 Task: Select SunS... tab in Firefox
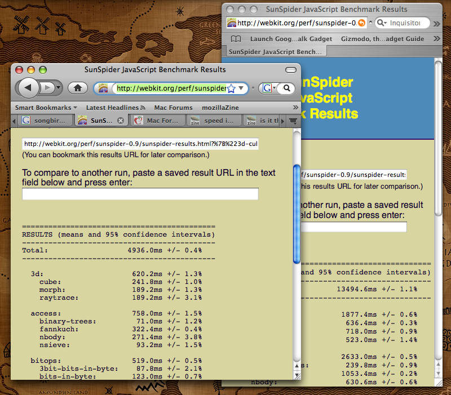(101, 121)
